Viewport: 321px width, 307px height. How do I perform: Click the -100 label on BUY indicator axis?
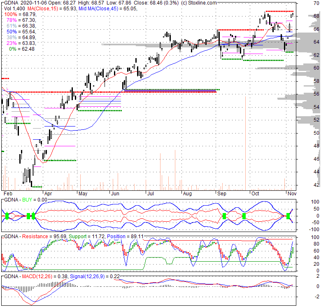(x=315, y=230)
